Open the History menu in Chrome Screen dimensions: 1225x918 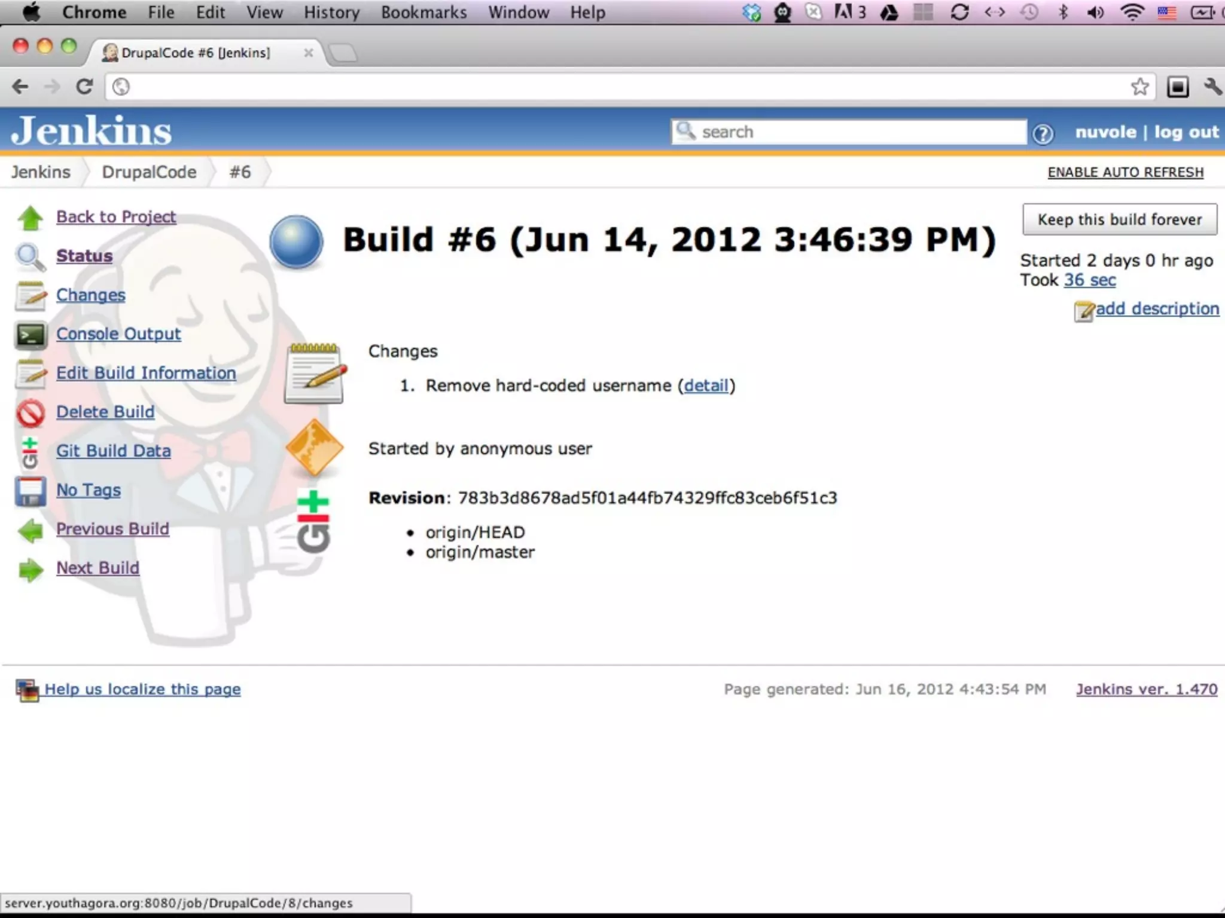pos(331,13)
